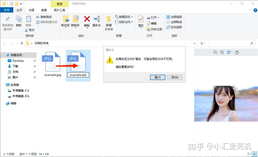Image resolution: width=258 pixels, height=157 pixels.
Task: Switch thumbnail grid view in preview pane
Action: point(229,52)
